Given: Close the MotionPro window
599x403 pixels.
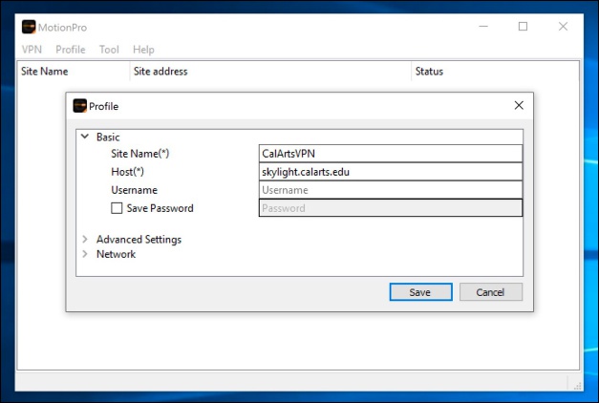Looking at the screenshot, I should click(563, 27).
